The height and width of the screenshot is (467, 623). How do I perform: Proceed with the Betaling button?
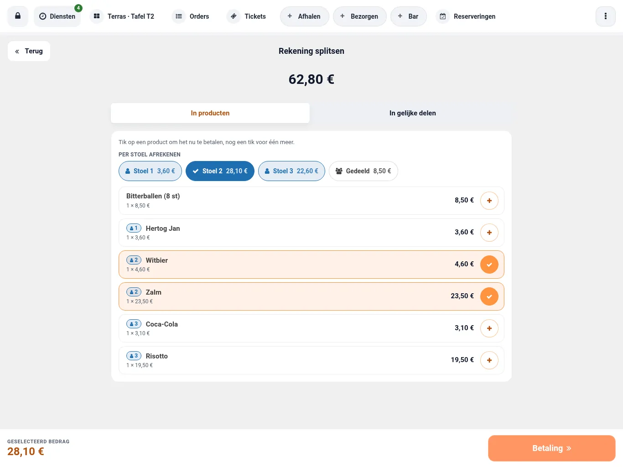click(x=551, y=448)
